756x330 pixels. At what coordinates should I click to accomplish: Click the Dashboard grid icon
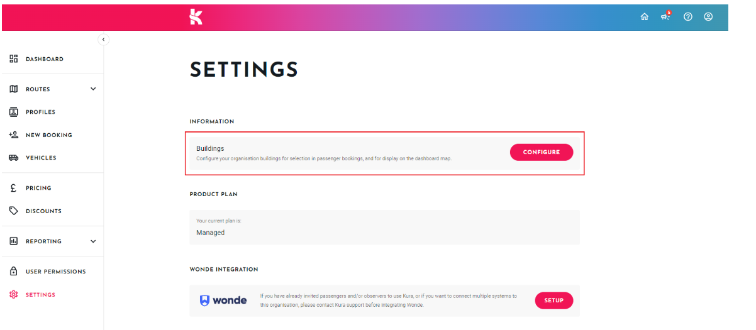13,58
